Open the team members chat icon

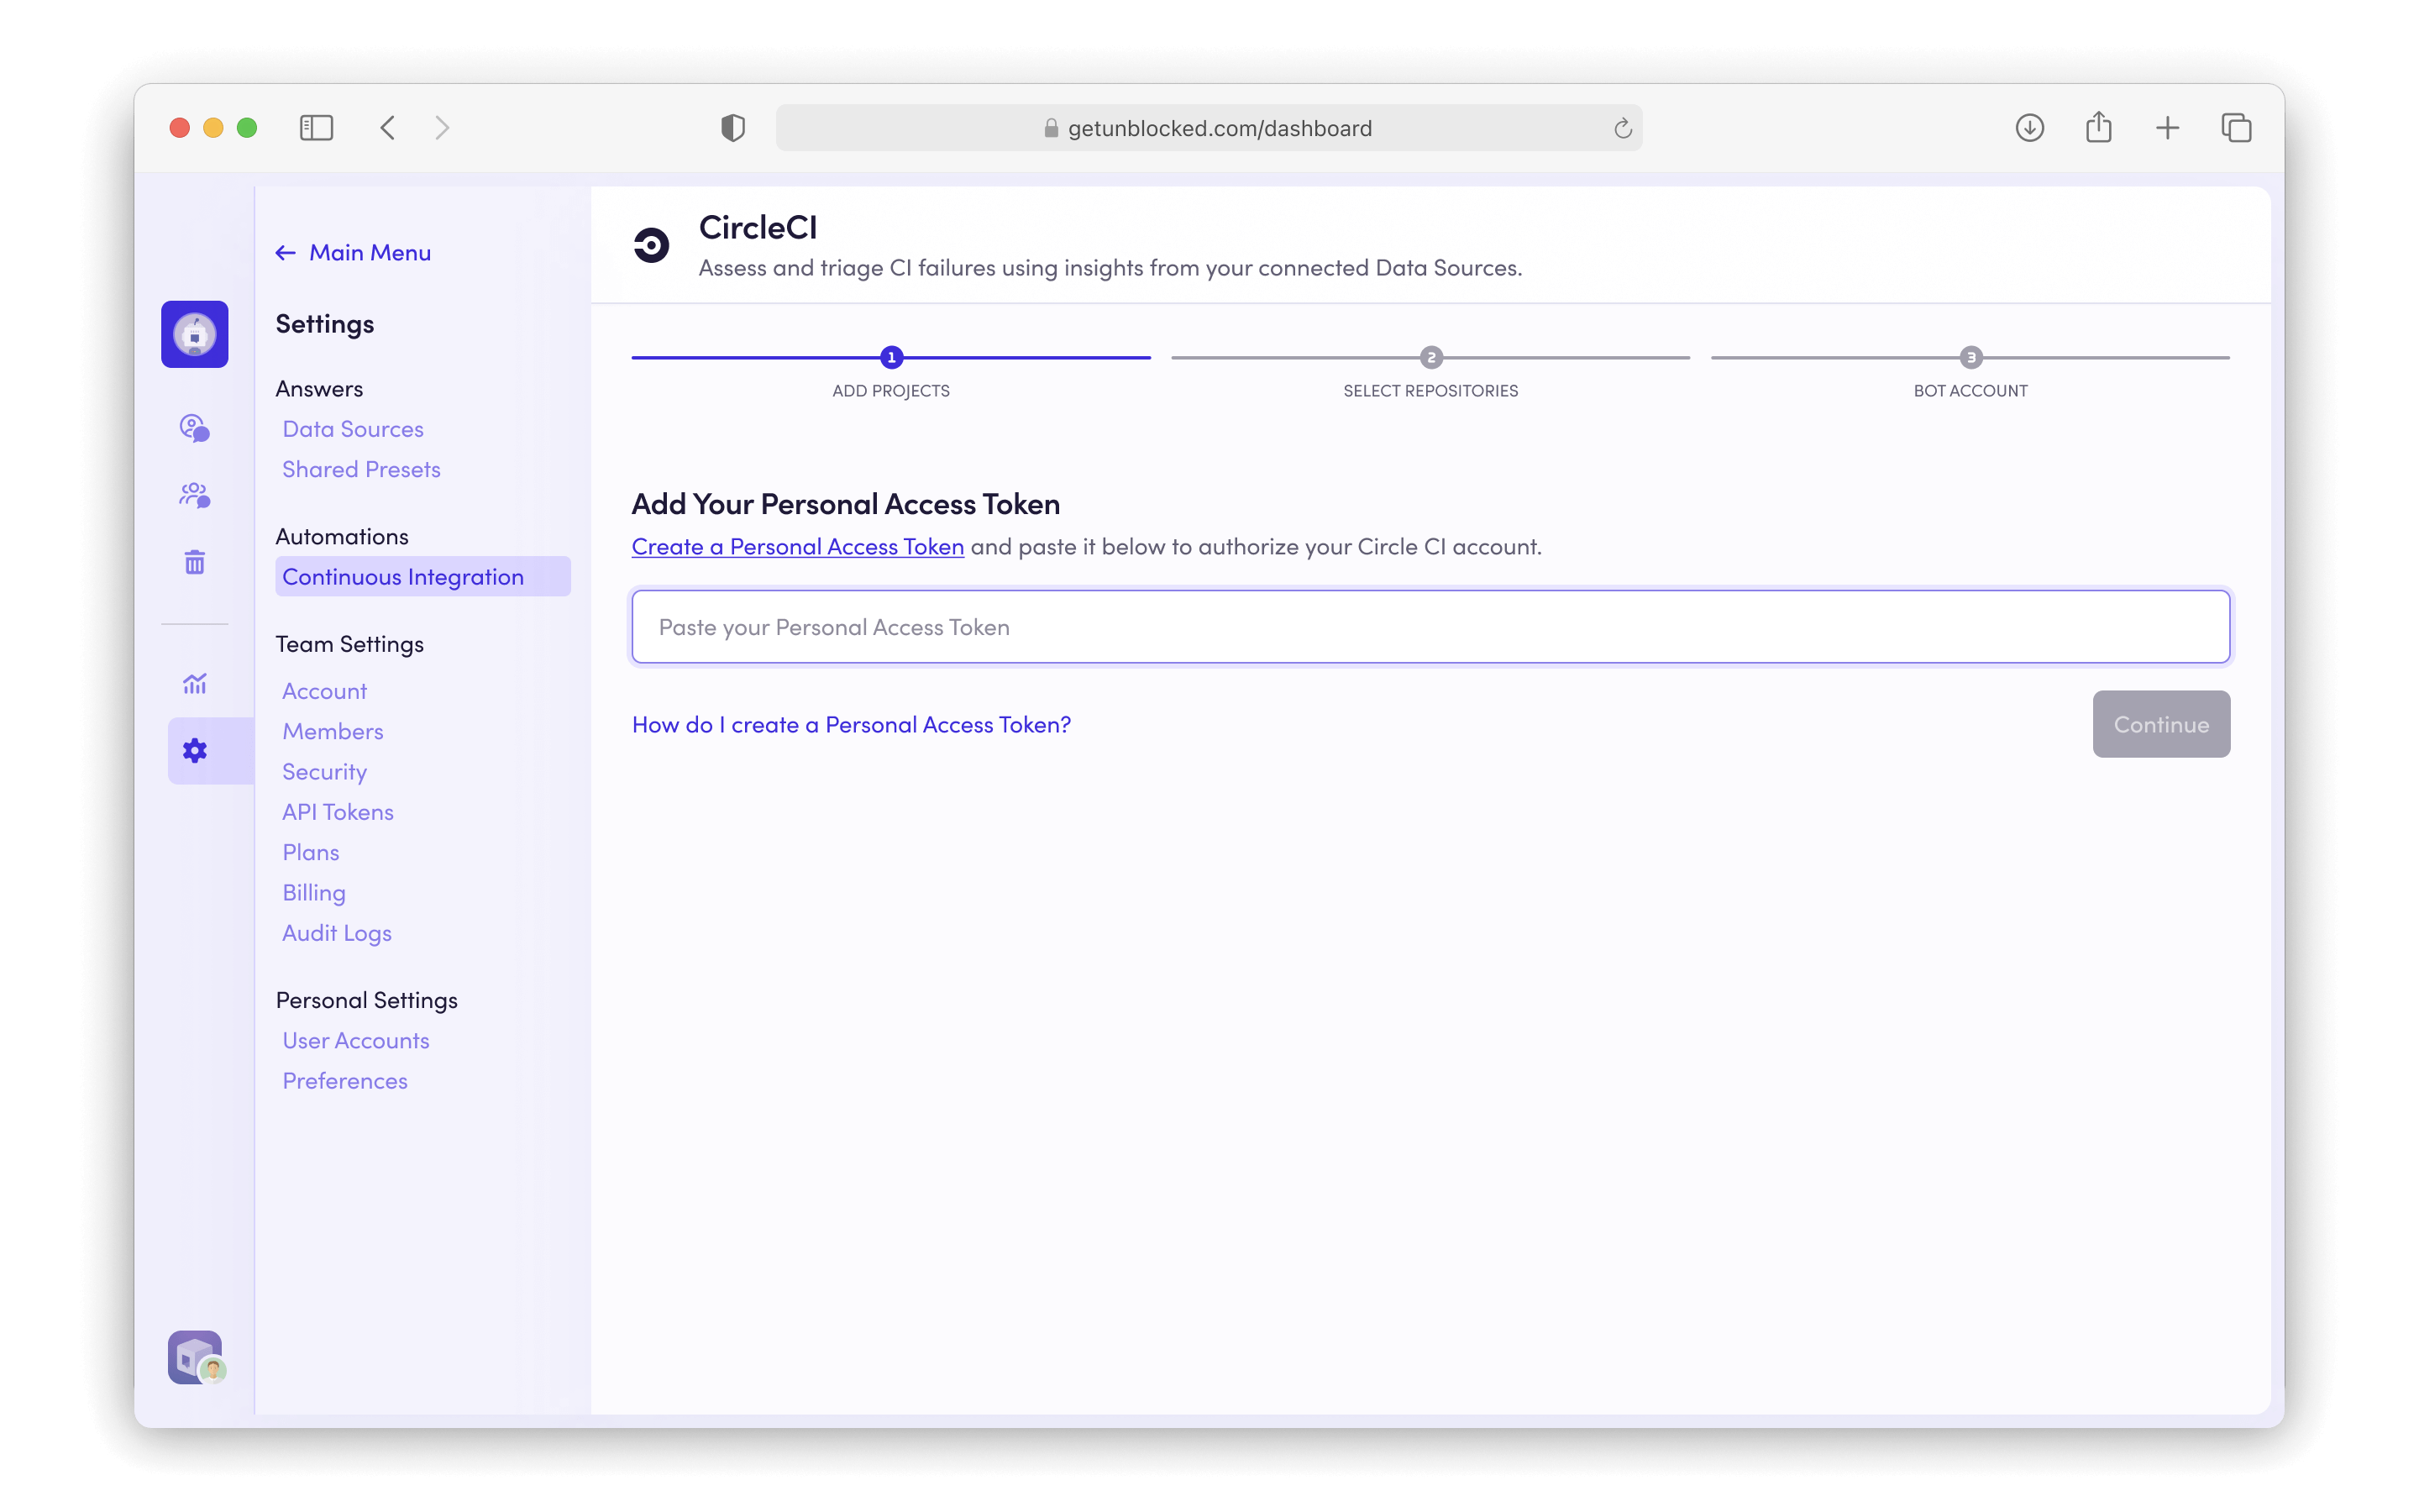click(x=195, y=495)
